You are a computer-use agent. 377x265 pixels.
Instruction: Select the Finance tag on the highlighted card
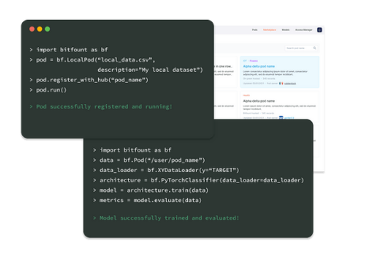pyautogui.click(x=254, y=61)
